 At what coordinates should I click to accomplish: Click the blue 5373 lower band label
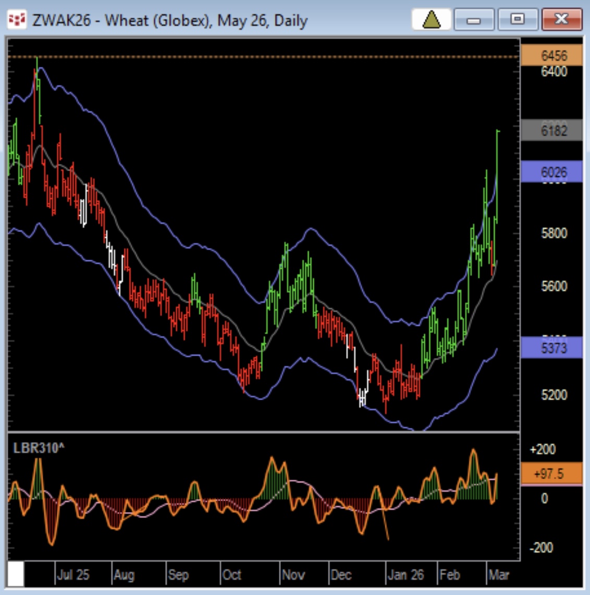tap(551, 348)
